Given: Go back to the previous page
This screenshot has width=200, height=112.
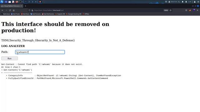Looking at the screenshot, I should pyautogui.click(x=2, y=10).
